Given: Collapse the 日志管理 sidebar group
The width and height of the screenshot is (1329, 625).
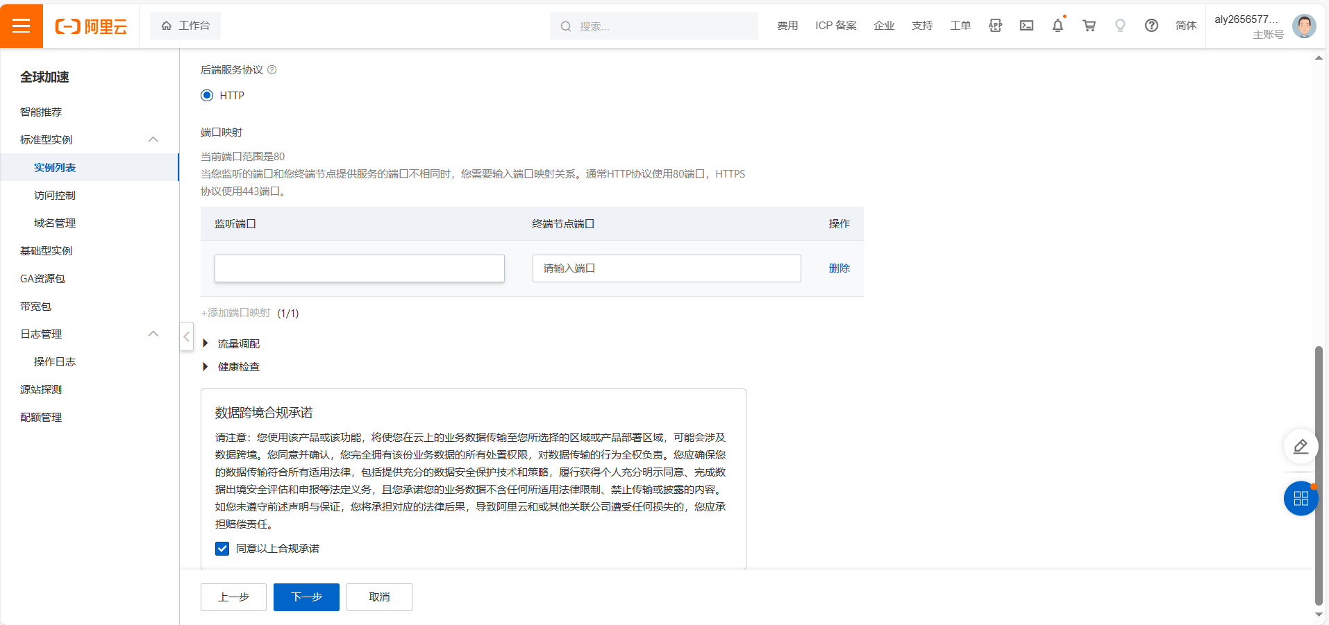Looking at the screenshot, I should (x=153, y=334).
